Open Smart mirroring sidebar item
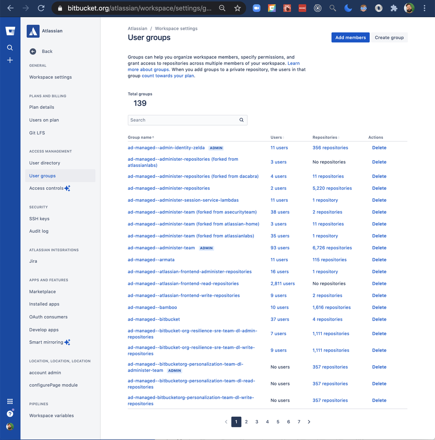This screenshot has height=440, width=435. coord(50,342)
